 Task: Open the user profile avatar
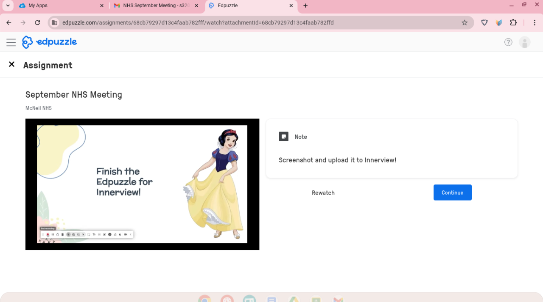tap(525, 42)
